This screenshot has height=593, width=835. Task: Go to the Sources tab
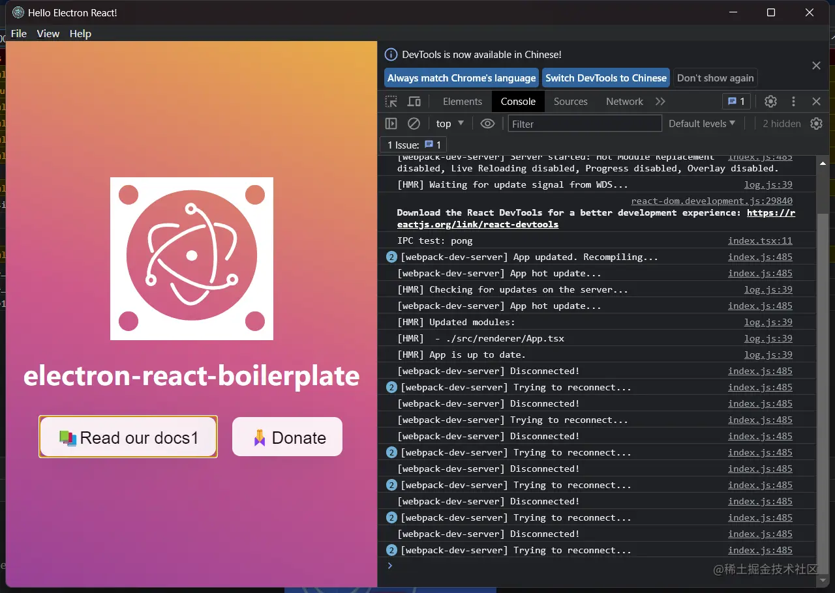click(571, 102)
